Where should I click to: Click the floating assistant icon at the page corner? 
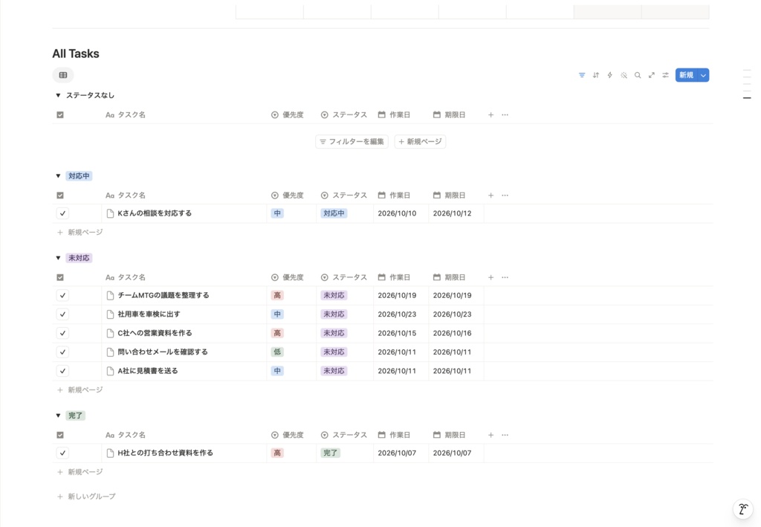point(742,509)
